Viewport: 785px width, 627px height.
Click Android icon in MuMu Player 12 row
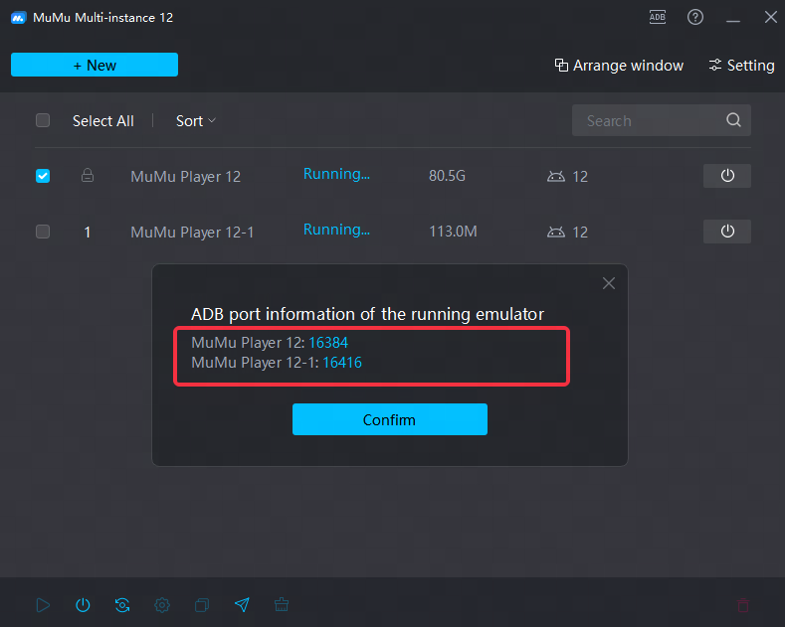point(556,176)
